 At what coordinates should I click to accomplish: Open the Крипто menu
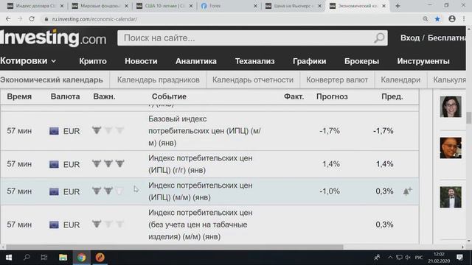(x=93, y=61)
